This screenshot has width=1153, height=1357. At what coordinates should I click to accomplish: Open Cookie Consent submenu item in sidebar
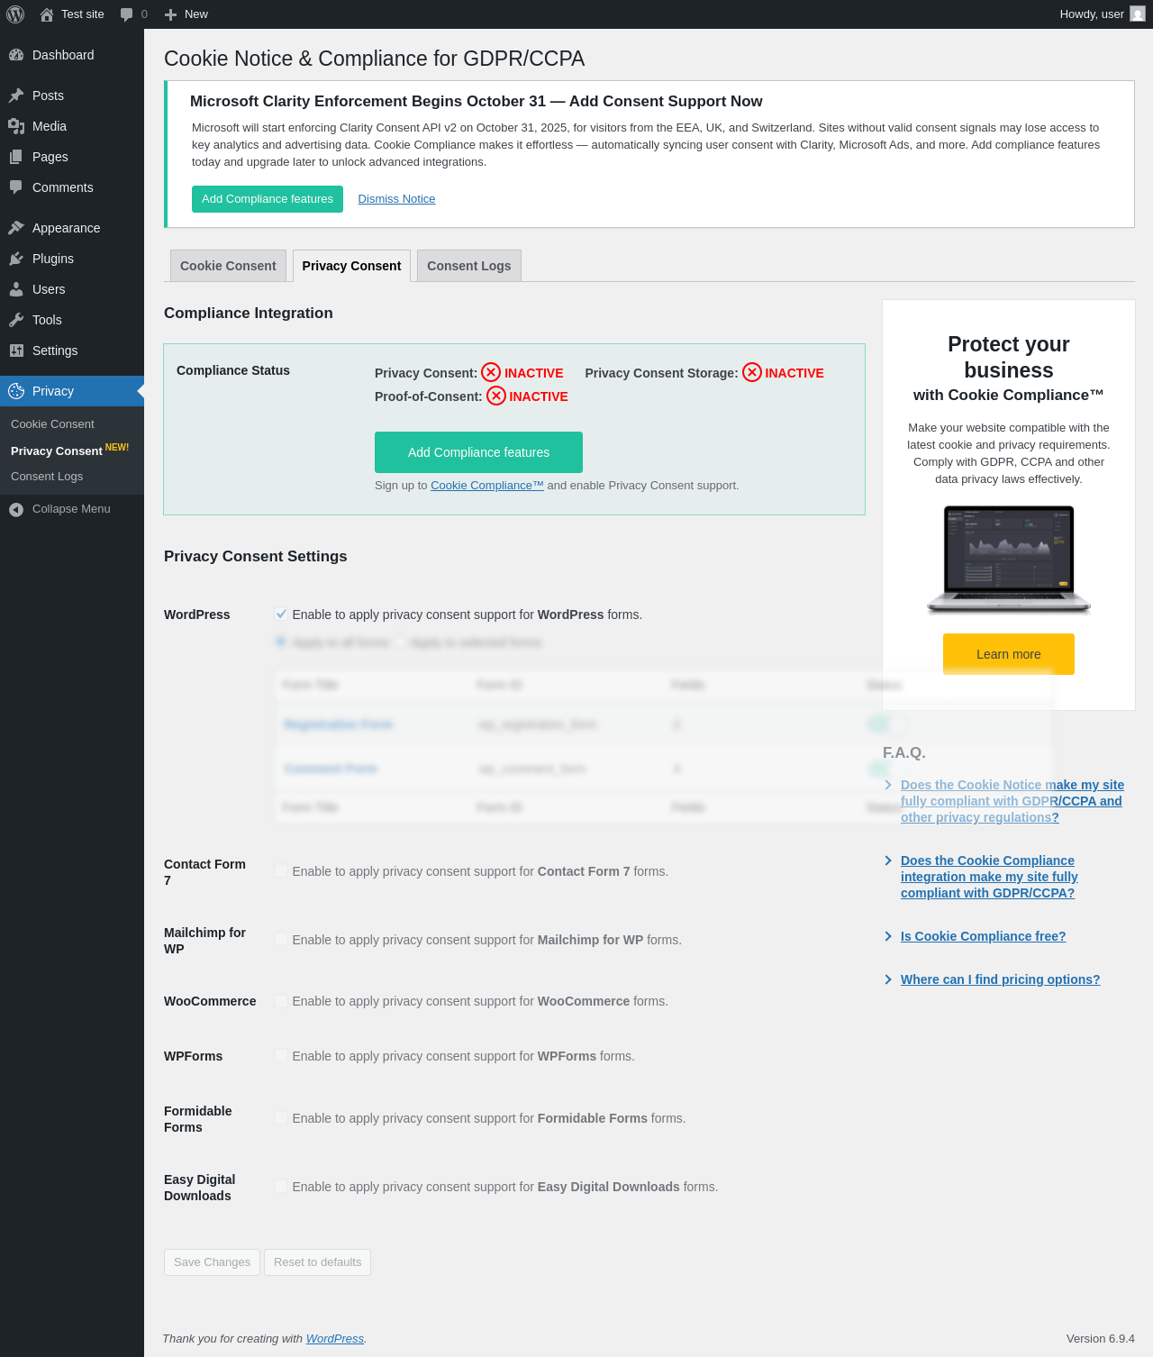[x=52, y=424]
